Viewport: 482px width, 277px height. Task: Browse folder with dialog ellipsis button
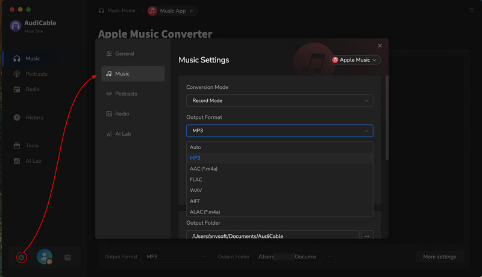coord(367,236)
